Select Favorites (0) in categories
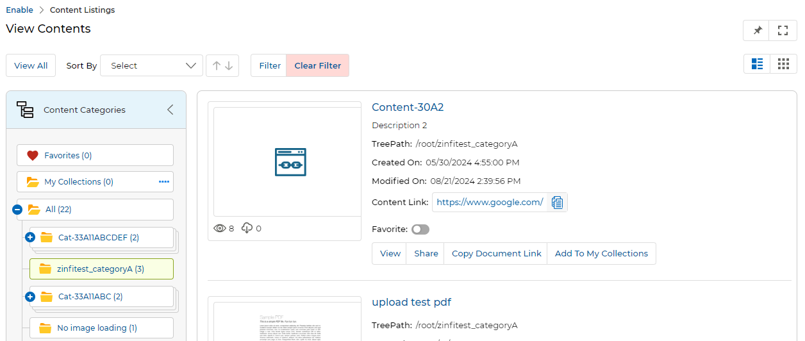Screen dimensions: 805x341 click(x=95, y=155)
